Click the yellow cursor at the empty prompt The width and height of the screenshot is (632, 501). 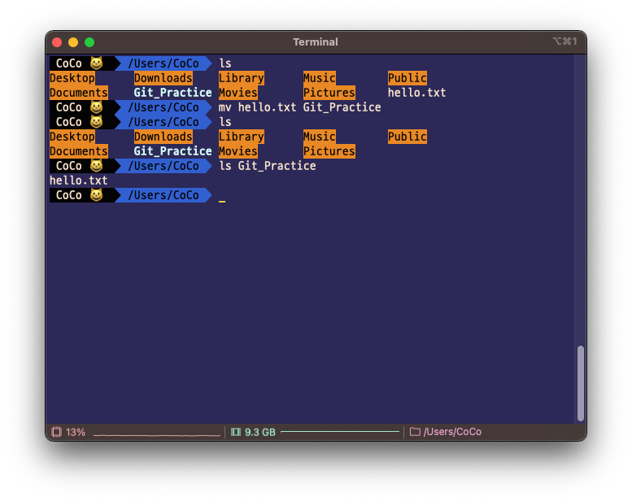[x=222, y=201]
